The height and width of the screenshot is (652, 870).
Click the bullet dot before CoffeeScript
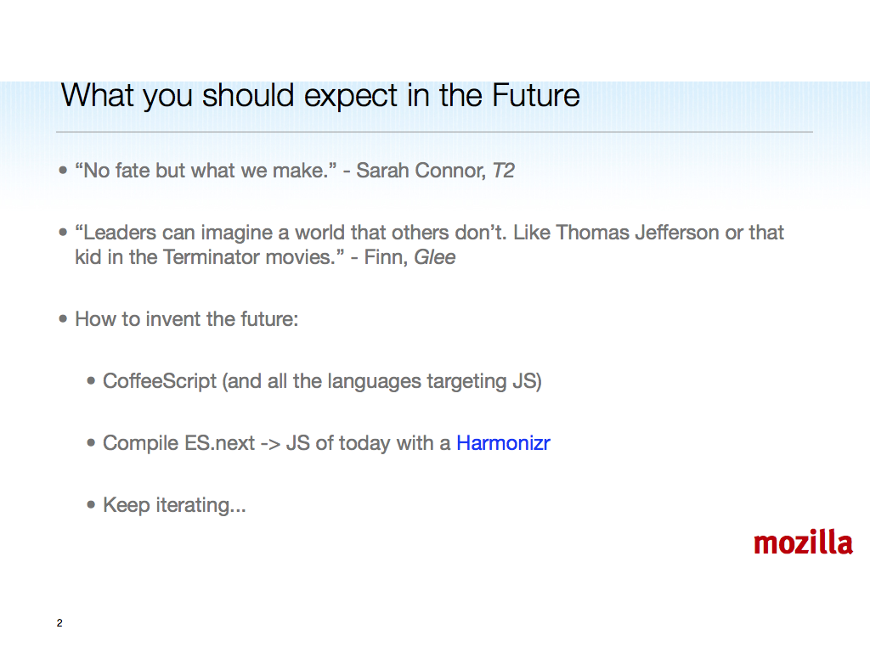click(91, 381)
